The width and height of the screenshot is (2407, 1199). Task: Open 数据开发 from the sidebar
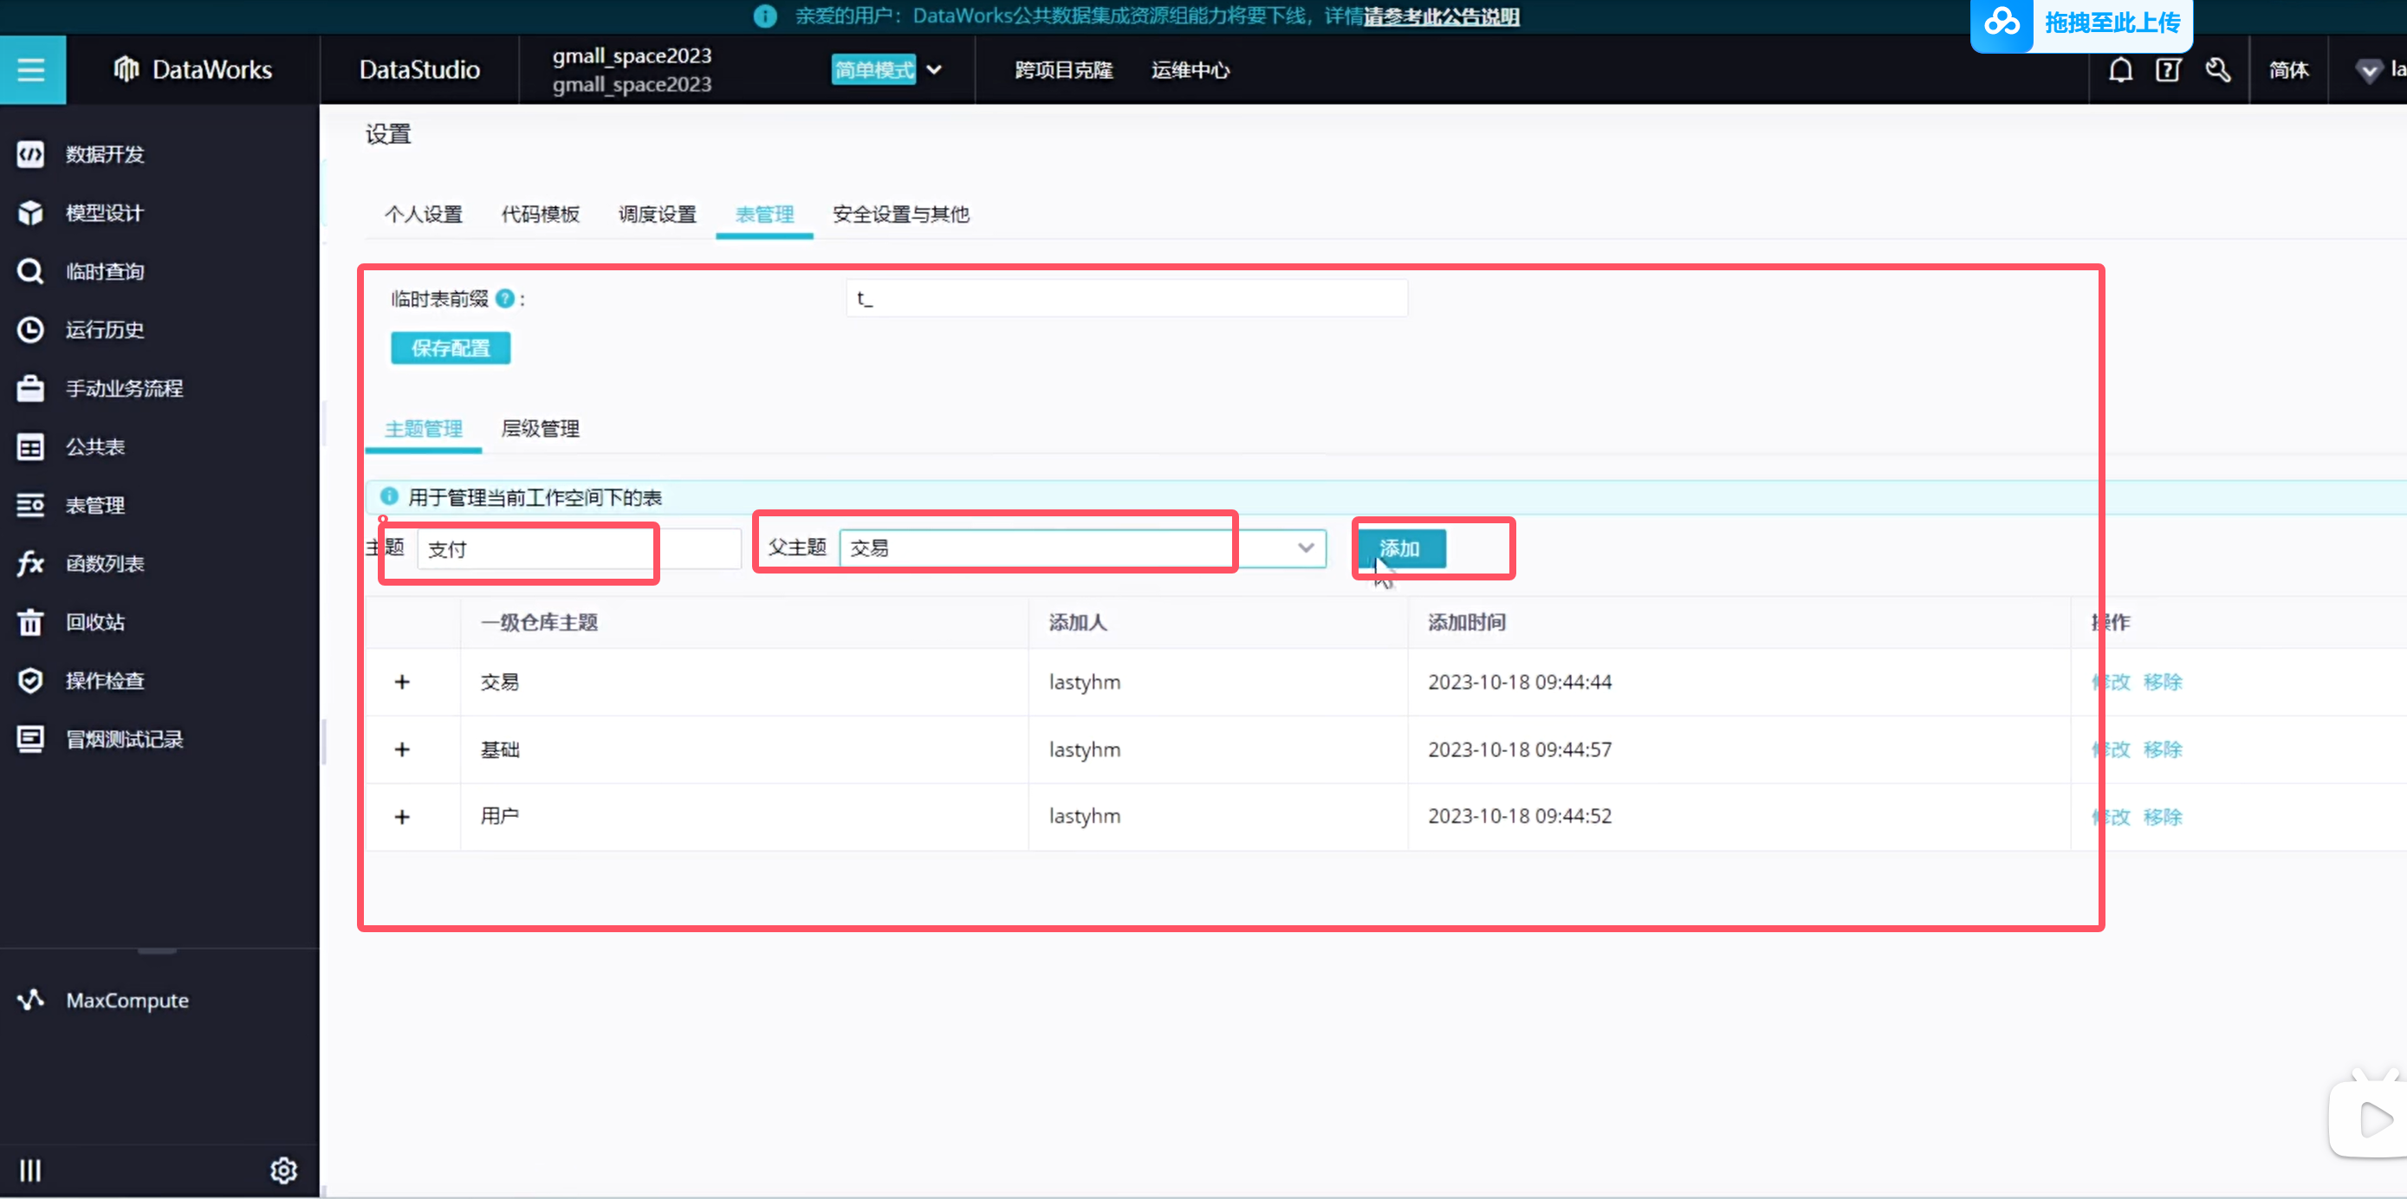(104, 154)
